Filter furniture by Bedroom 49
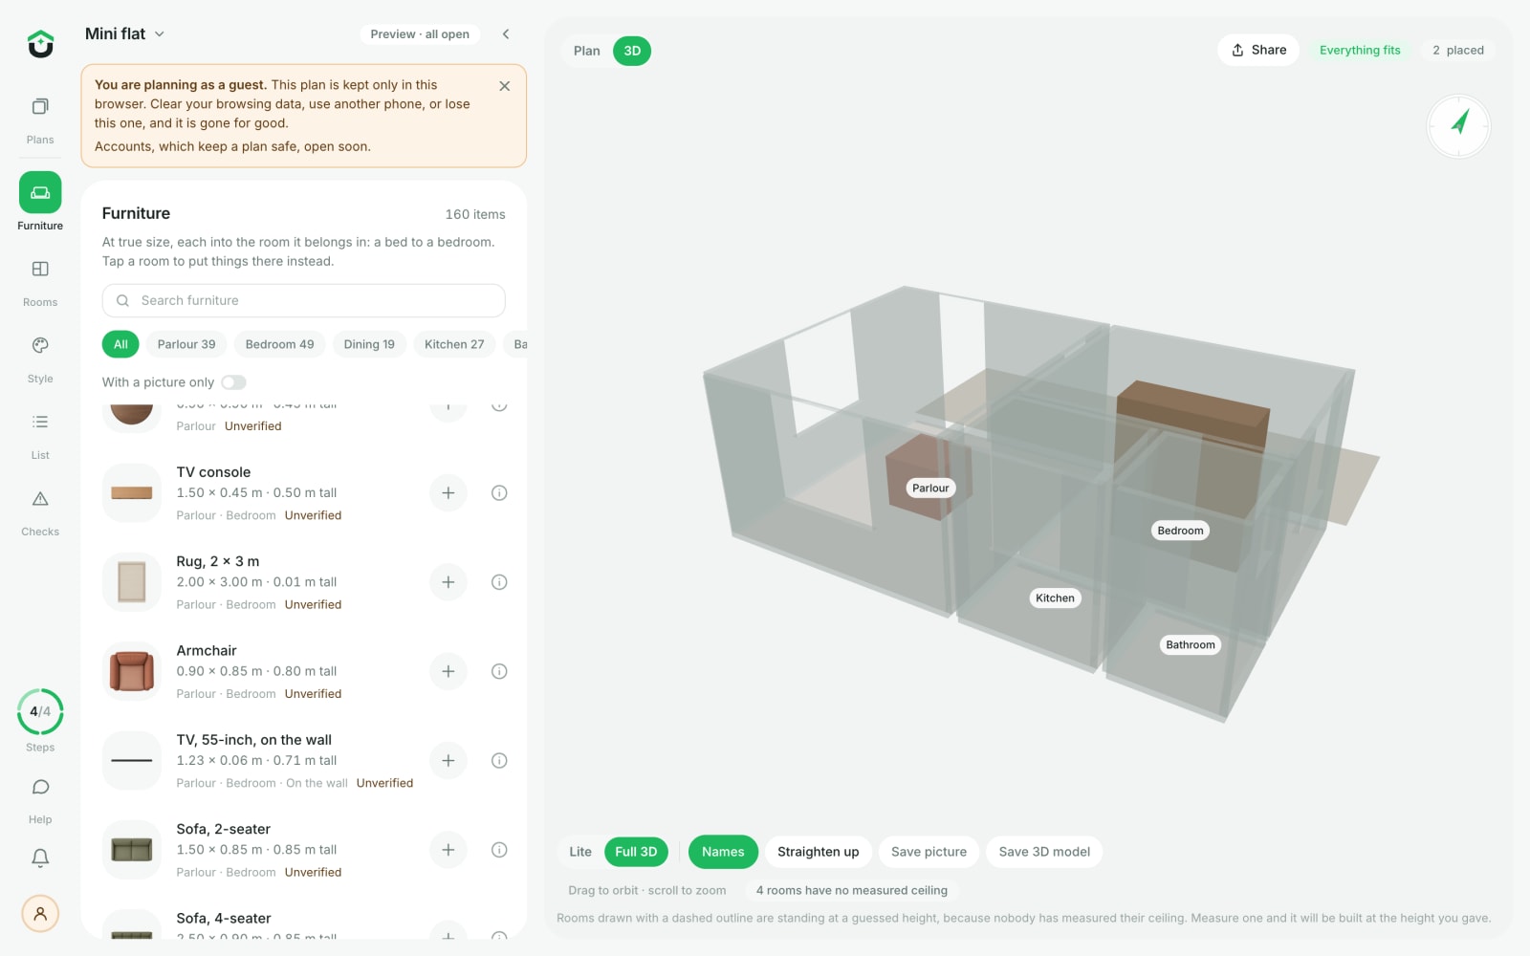1530x956 pixels. 279,344
